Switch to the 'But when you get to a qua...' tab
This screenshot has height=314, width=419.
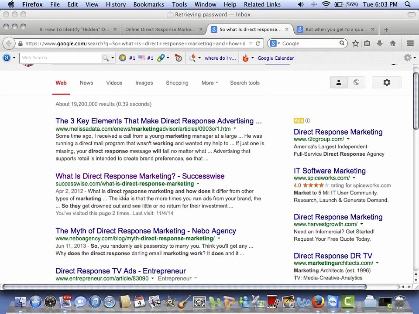coord(337,29)
